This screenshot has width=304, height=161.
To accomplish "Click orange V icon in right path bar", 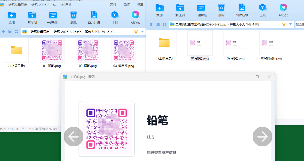I will click(x=284, y=24).
